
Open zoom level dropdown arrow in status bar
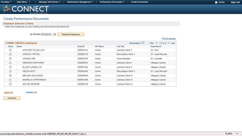tap(237, 134)
